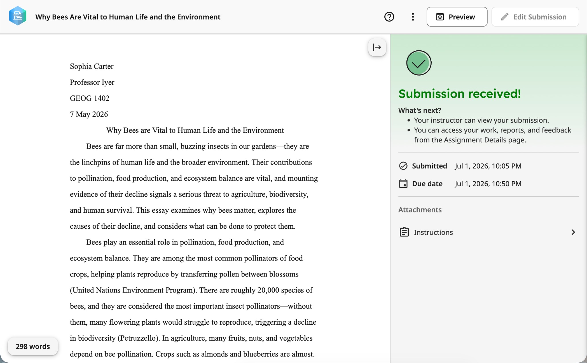Click the Submission received! heading
Screen dimensions: 587x363
tap(459, 94)
